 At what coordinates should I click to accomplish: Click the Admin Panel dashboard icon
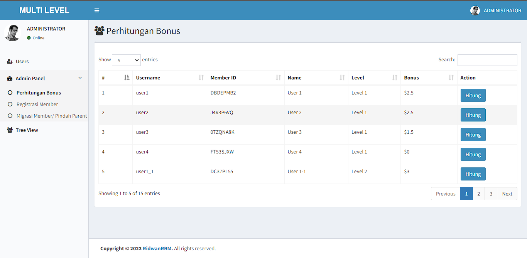point(10,79)
